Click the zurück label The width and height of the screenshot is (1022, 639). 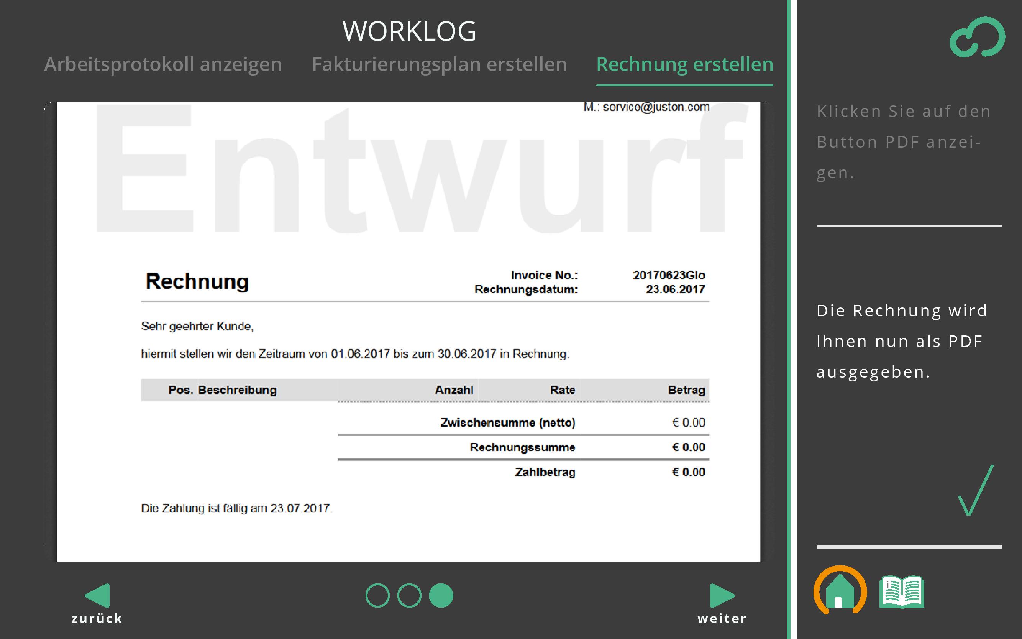[x=97, y=619]
